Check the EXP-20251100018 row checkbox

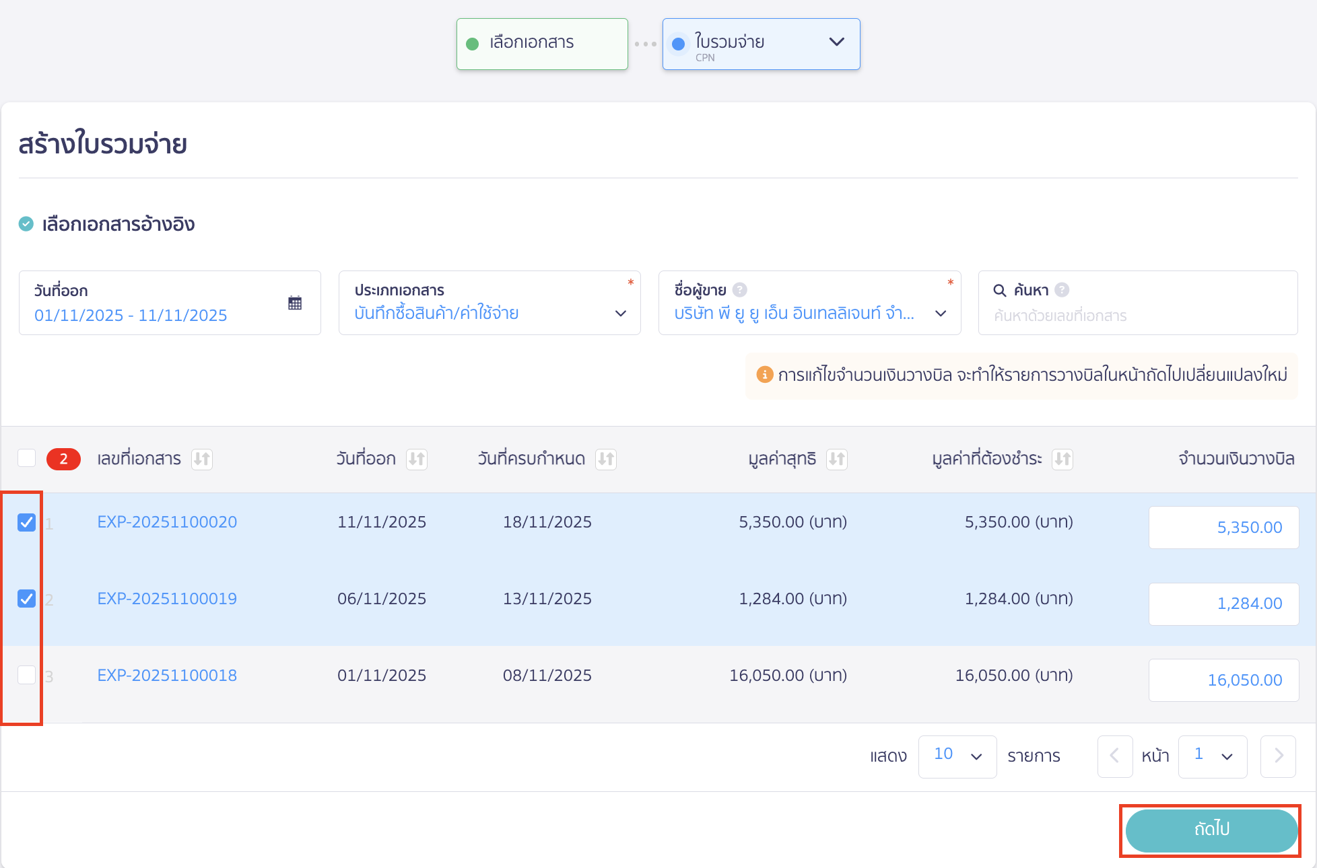click(27, 675)
